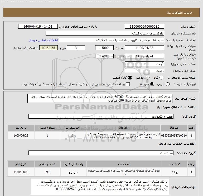Click the response deadline date 1400/04/22
The width and height of the screenshot is (203, 196).
tap(144, 48)
